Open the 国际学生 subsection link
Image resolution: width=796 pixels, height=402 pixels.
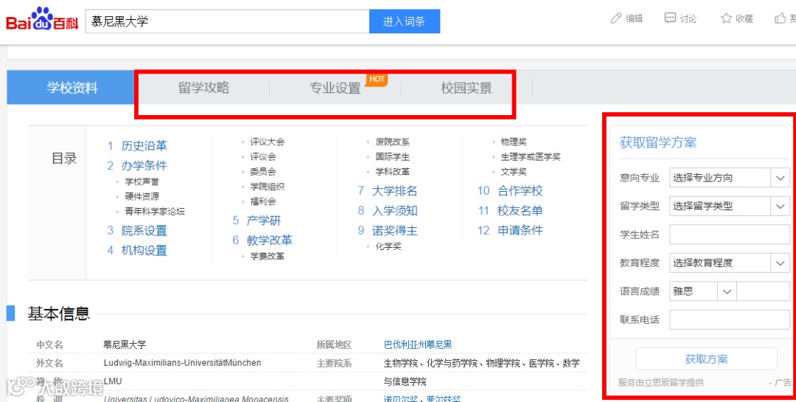[x=392, y=157]
